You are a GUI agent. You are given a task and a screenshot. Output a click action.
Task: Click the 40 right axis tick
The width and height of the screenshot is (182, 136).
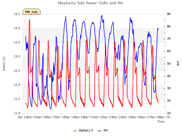pos(169,76)
